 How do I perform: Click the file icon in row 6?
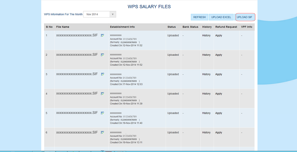102,132
